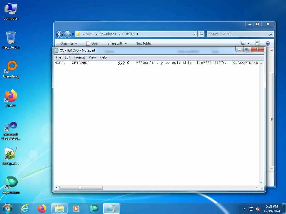
Task: Open Firefox from the taskbar
Action: pyautogui.click(x=42, y=208)
